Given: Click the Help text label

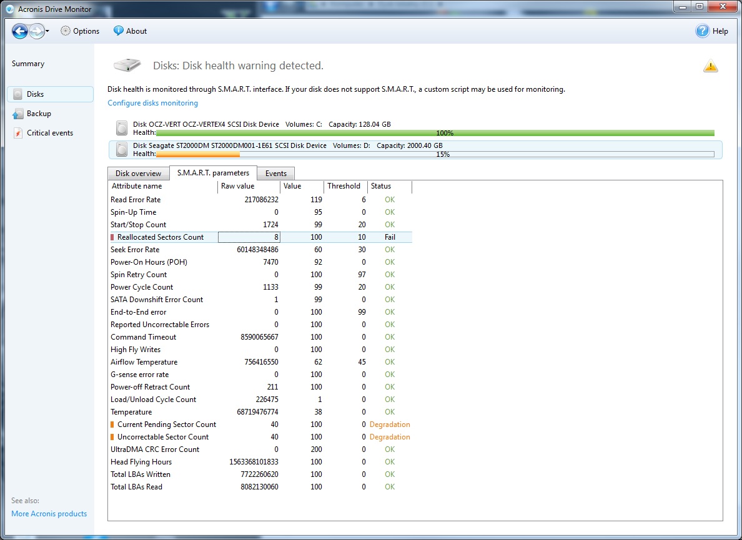Looking at the screenshot, I should (720, 31).
